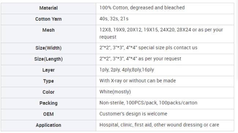Click 'Customer's design is welcome' text

pos(133,114)
